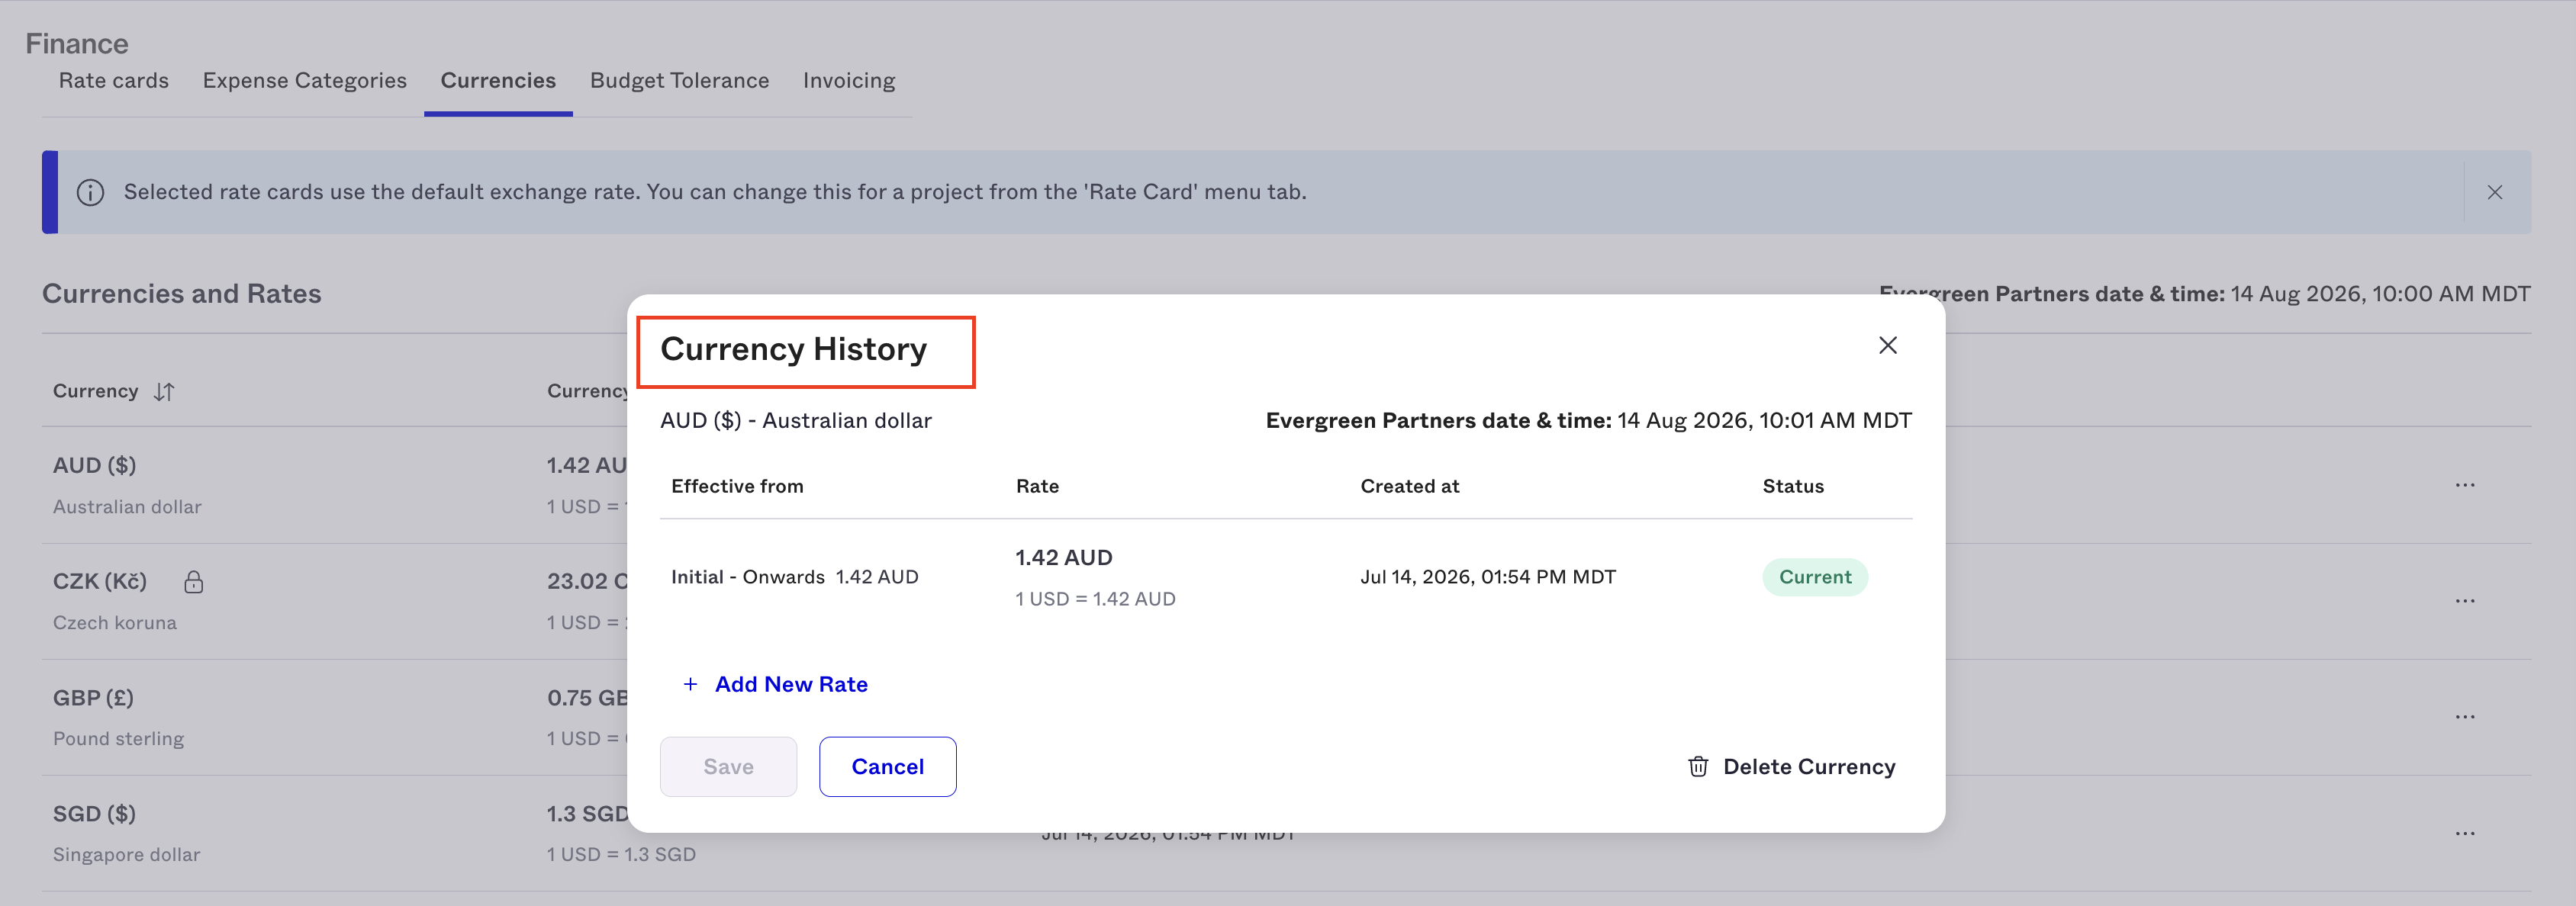
Task: Select the Currencies tab
Action: pyautogui.click(x=498, y=80)
